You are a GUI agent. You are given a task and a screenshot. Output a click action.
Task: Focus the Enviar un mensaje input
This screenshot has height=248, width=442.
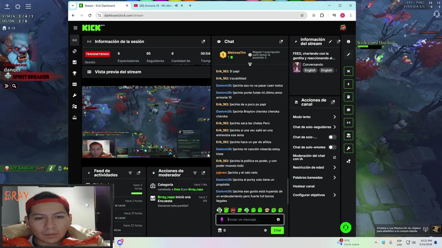pos(250,219)
